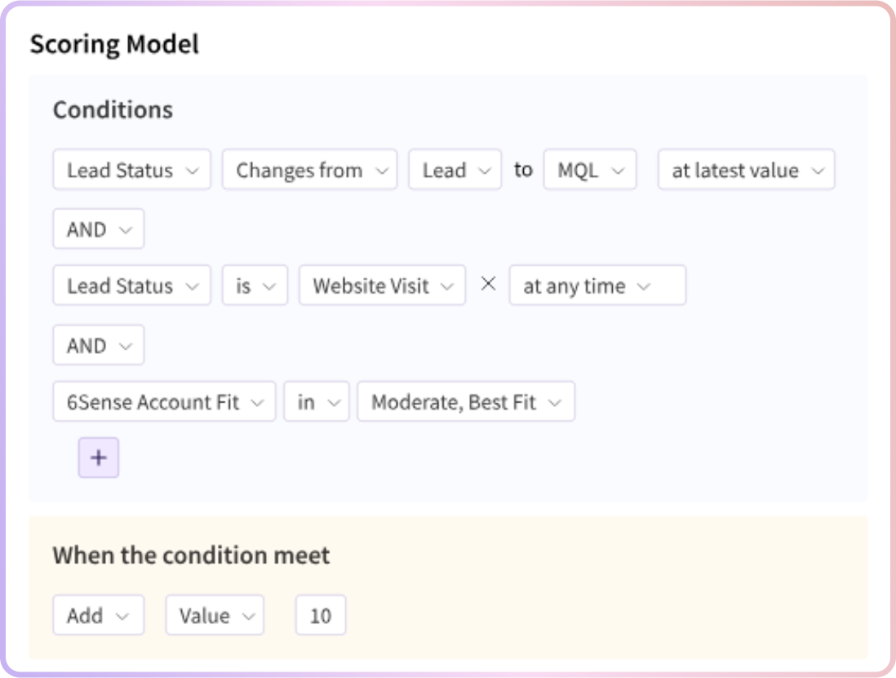Click the score input showing 10

321,615
